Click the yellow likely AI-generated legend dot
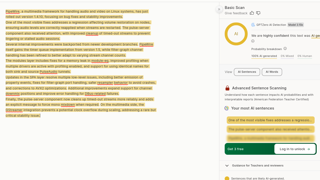The width and height of the screenshot is (320, 180). [227, 178]
